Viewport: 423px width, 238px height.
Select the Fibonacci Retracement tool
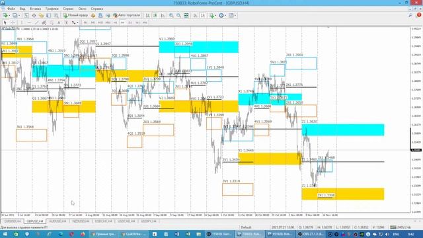pyautogui.click(x=52, y=22)
